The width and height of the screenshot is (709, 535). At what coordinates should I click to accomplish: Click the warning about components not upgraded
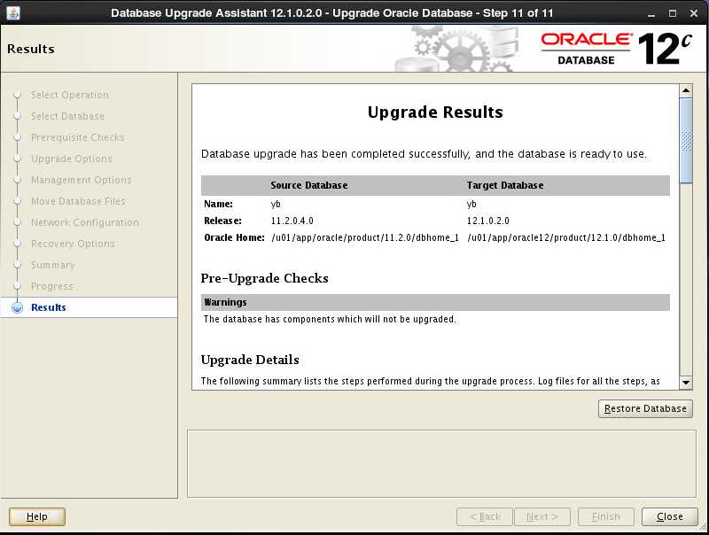[330, 319]
